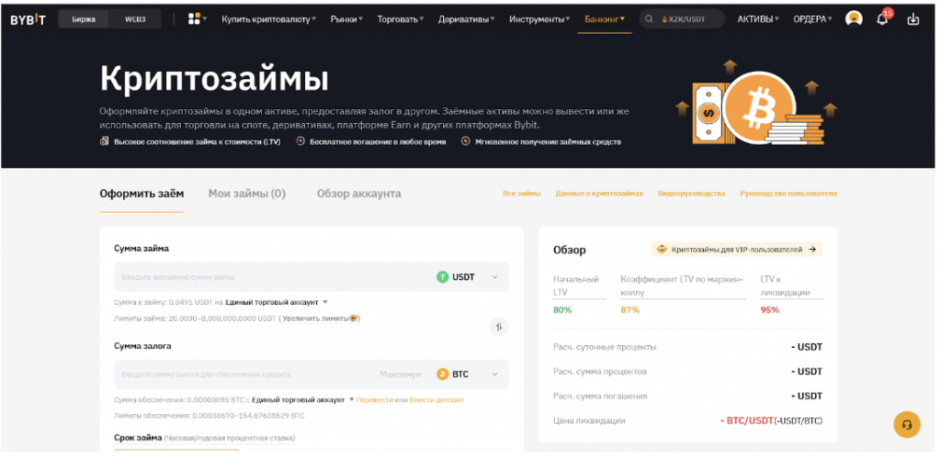
Task: Open the USDT loan currency selector
Action: [x=468, y=277]
